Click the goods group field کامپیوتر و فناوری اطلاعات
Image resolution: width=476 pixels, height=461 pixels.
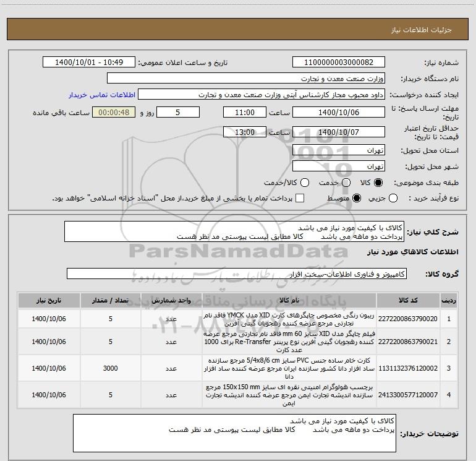coord(237,274)
